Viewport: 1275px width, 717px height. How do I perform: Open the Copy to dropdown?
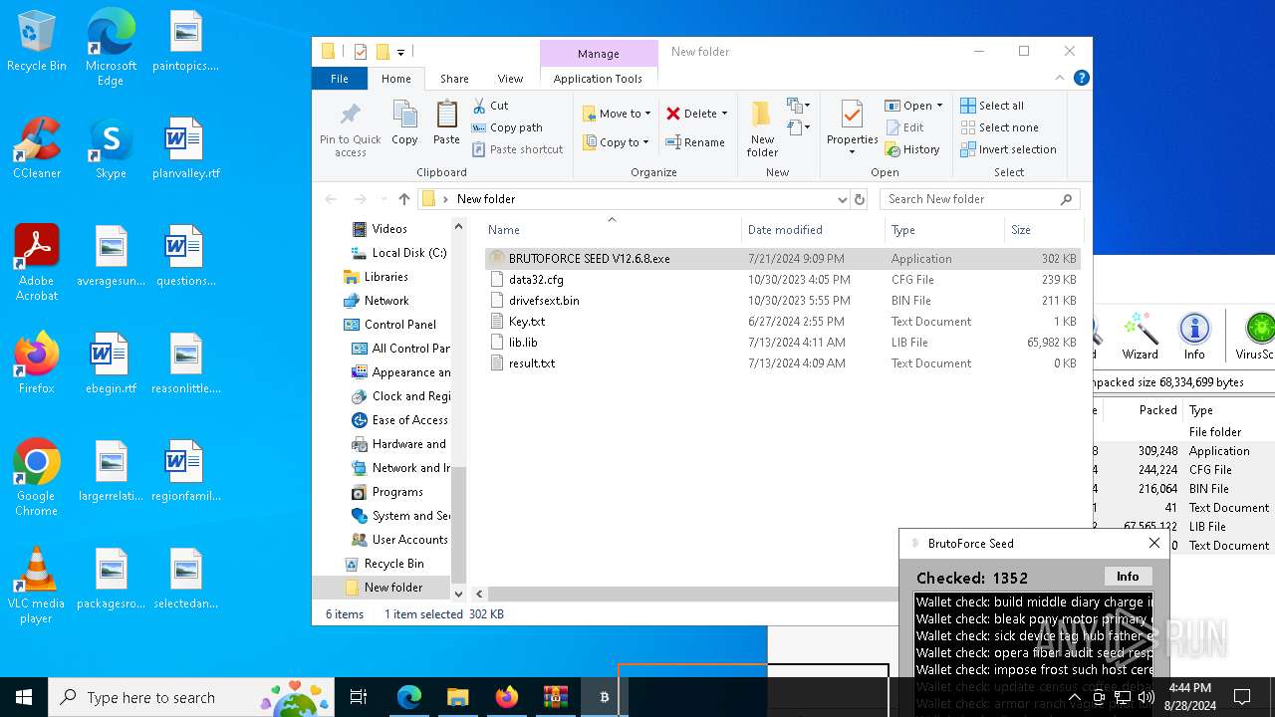click(x=616, y=142)
